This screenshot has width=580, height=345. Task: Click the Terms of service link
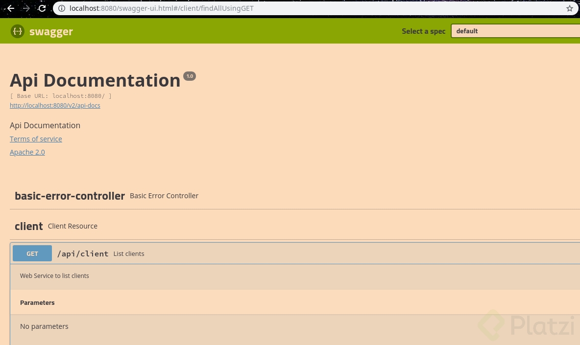point(36,138)
